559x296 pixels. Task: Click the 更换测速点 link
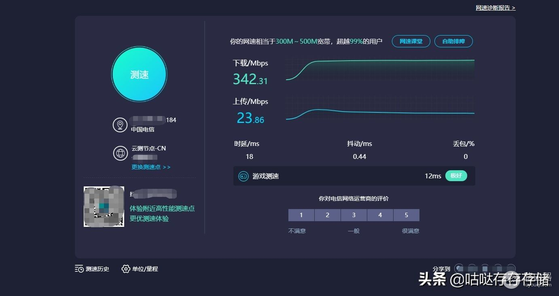click(x=151, y=167)
